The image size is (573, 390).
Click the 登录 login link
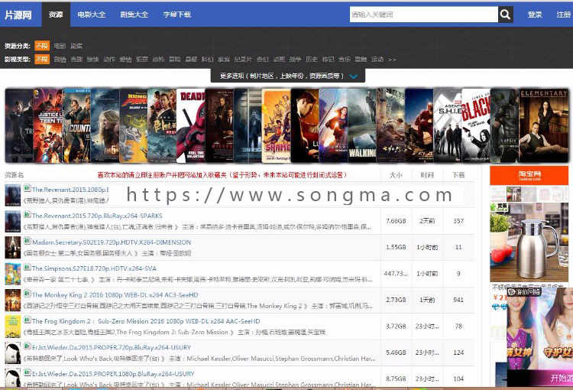pyautogui.click(x=535, y=15)
